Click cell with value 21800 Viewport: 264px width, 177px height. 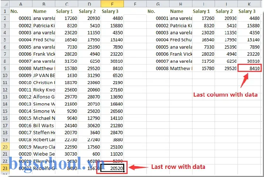click(66, 104)
